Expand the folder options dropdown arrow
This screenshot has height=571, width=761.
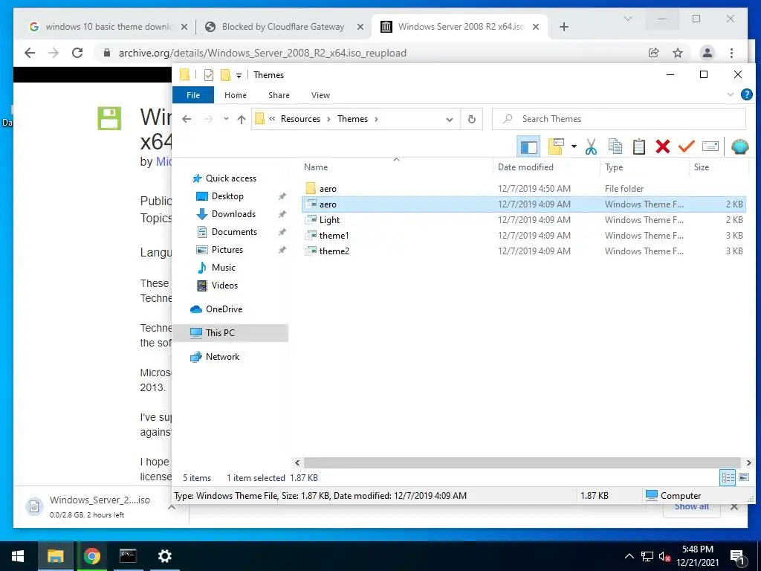(x=574, y=146)
